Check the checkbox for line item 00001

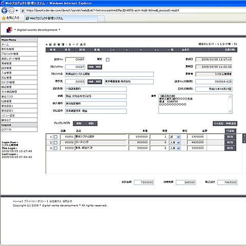click(55, 137)
